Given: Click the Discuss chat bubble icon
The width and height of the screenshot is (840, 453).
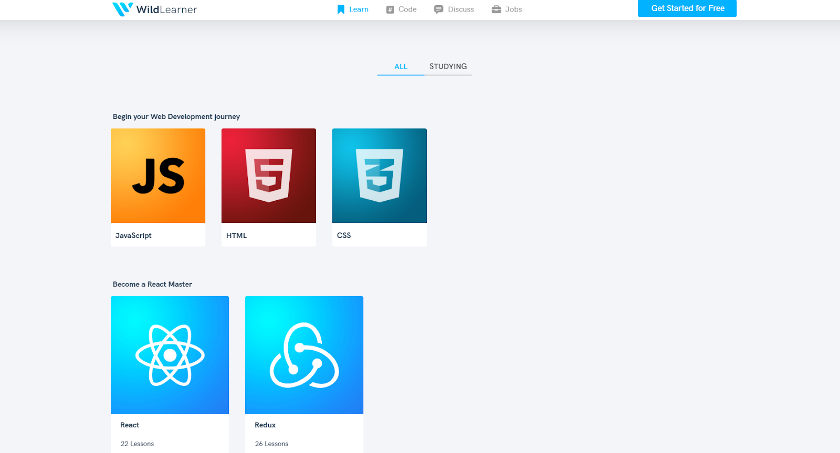Looking at the screenshot, I should pos(438,9).
